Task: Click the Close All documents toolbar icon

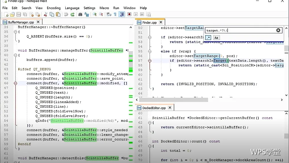Action: tap(38, 14)
